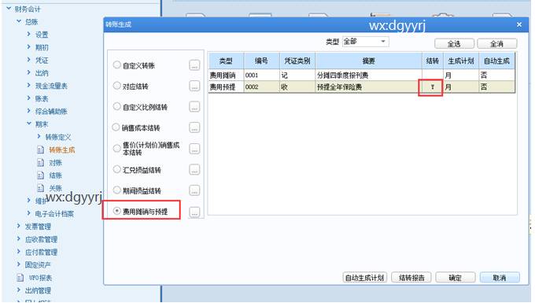Collapse the 财务会计 tree node
Screen dimensions: 535x303
(9, 8)
